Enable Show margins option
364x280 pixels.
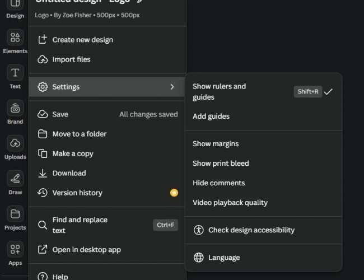(x=216, y=144)
